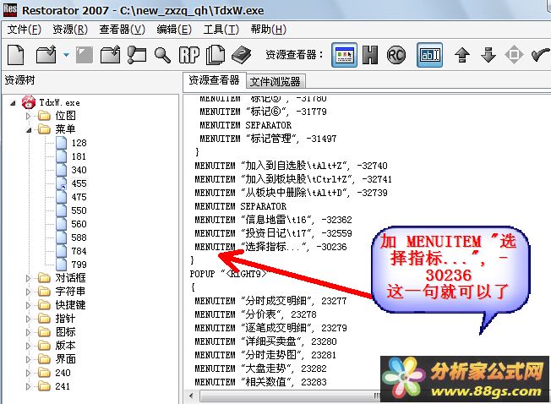
Task: Click the line MENUITEM "大盘走势", 23282
Action: tap(260, 369)
